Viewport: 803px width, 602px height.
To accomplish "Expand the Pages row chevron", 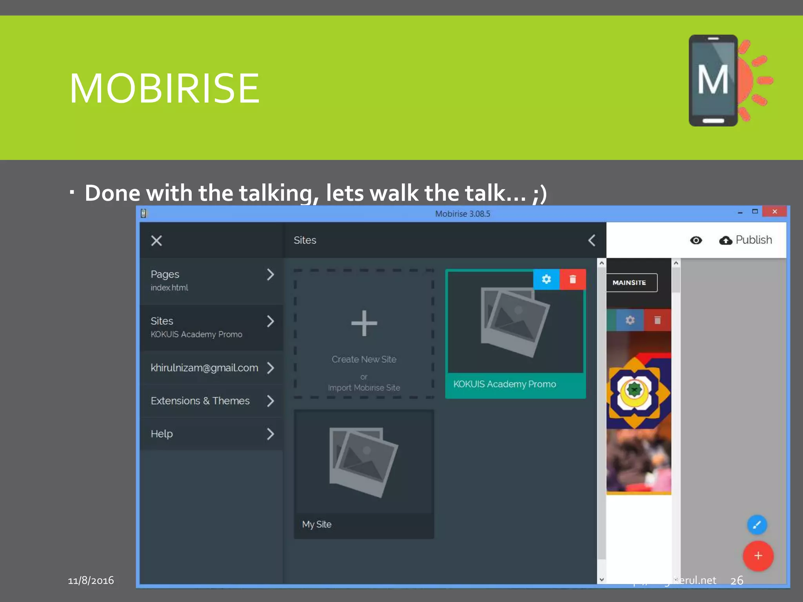I will [x=270, y=274].
